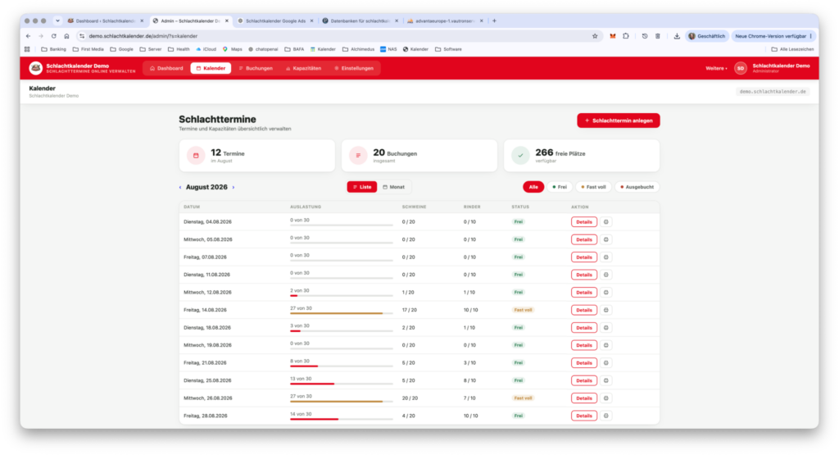The width and height of the screenshot is (839, 455).
Task: Filter appointments by Frei status
Action: tap(559, 187)
